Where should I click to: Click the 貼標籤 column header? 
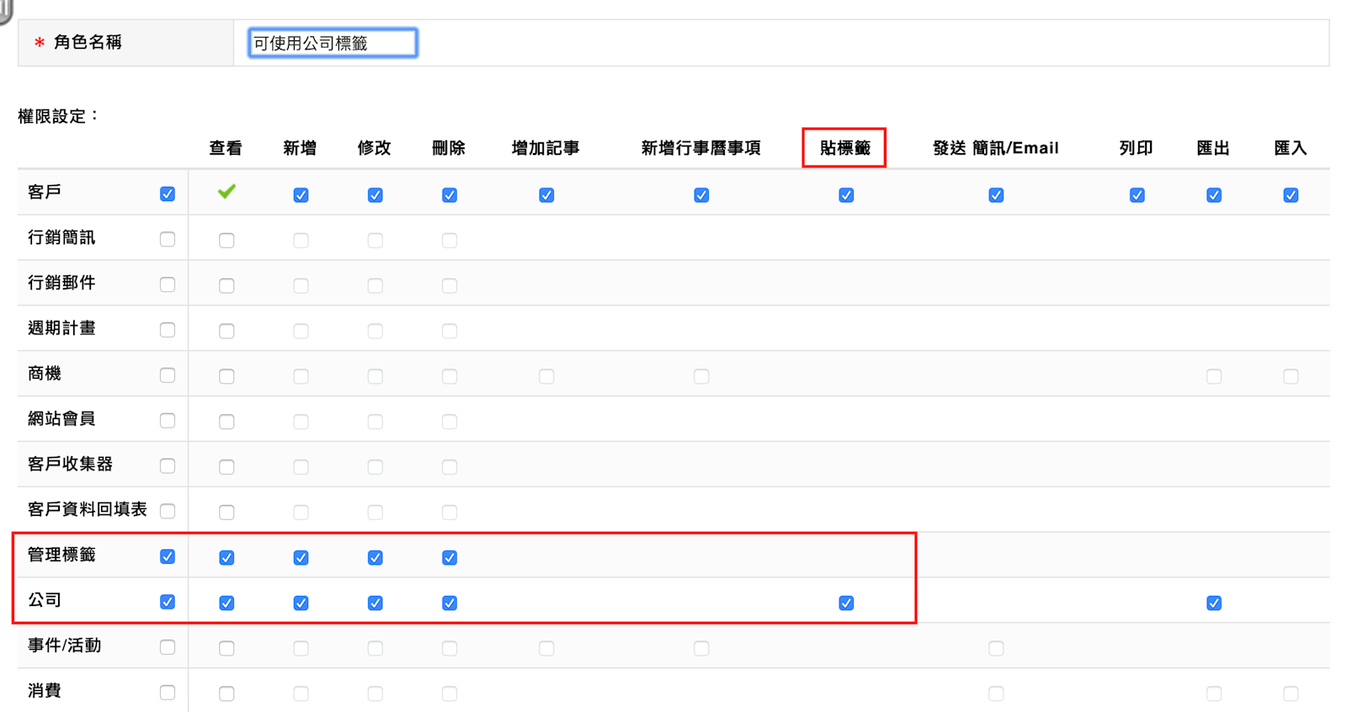[x=844, y=148]
